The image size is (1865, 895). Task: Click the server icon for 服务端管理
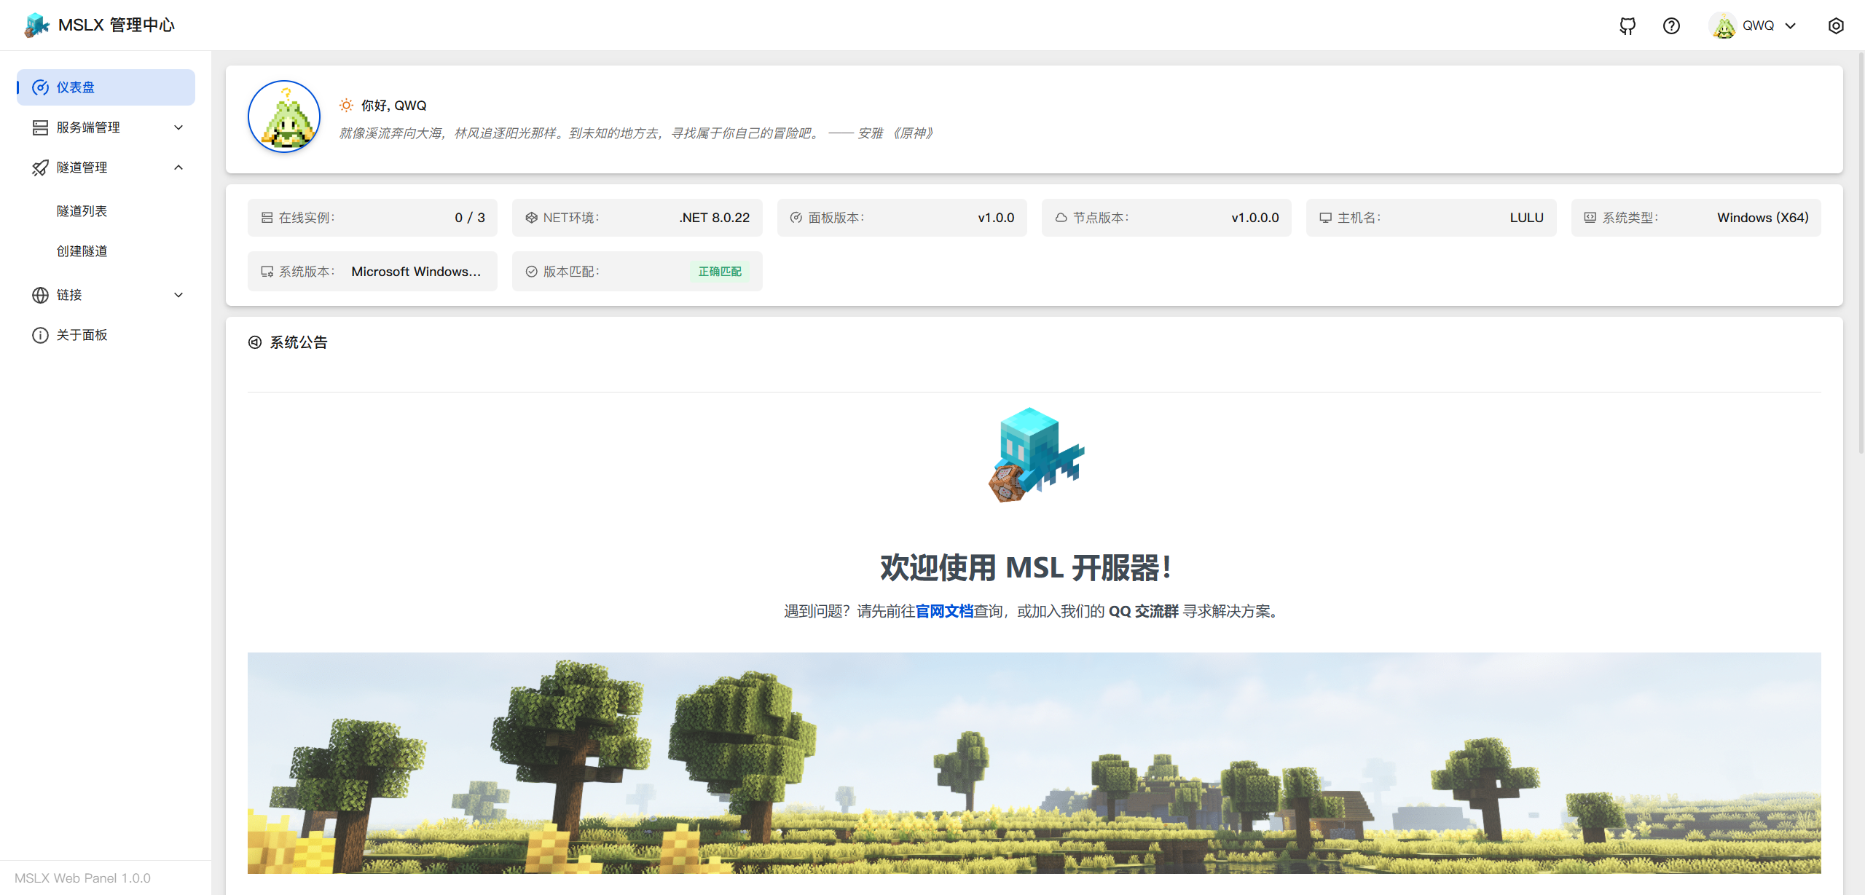pos(40,127)
